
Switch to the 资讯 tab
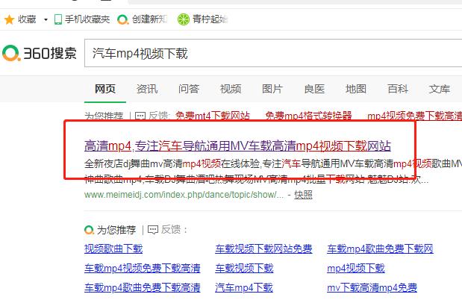coord(147,89)
